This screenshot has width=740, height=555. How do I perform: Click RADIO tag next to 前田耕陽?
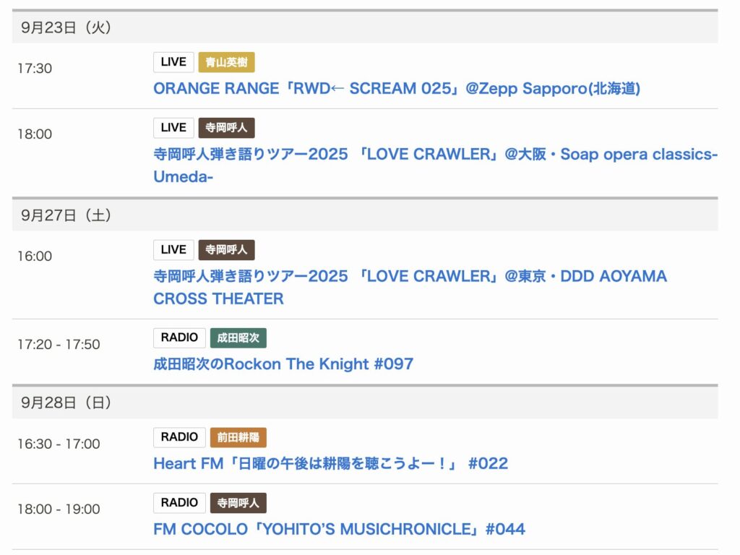[179, 437]
